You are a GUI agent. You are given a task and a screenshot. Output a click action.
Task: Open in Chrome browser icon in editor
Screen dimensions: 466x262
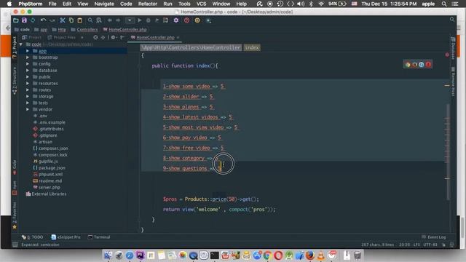pos(408,65)
